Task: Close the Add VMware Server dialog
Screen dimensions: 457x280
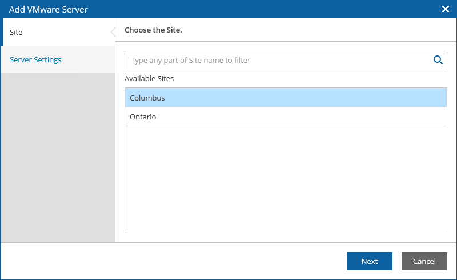Action: tap(446, 9)
